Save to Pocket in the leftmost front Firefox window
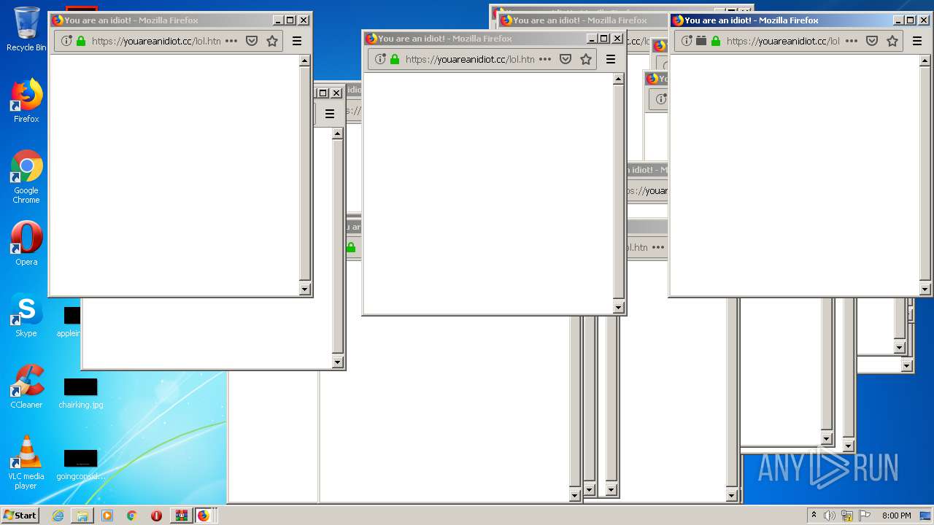The image size is (934, 525). click(x=252, y=41)
